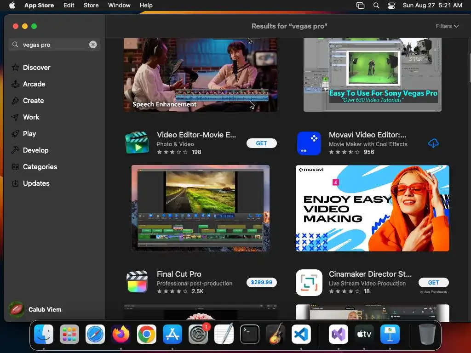Open the Video Editor-Movie Editor app icon
Viewport: 471px width, 353px height.
[137, 142]
